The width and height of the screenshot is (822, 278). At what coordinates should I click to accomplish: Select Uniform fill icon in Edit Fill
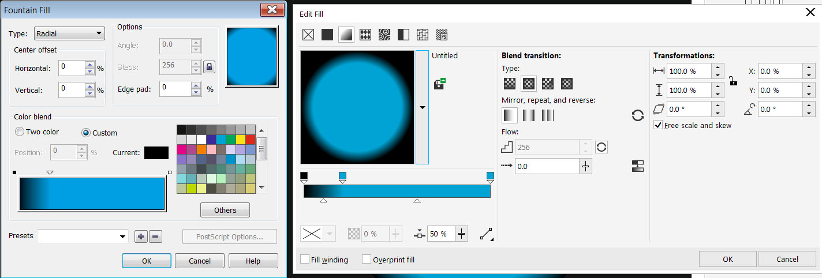coord(327,35)
